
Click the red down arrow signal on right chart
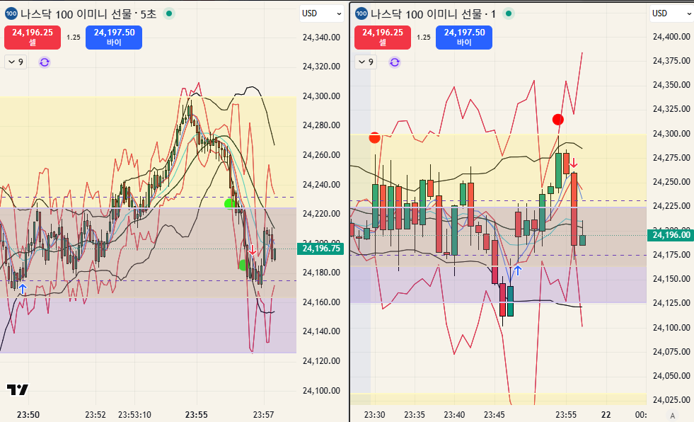click(x=573, y=163)
